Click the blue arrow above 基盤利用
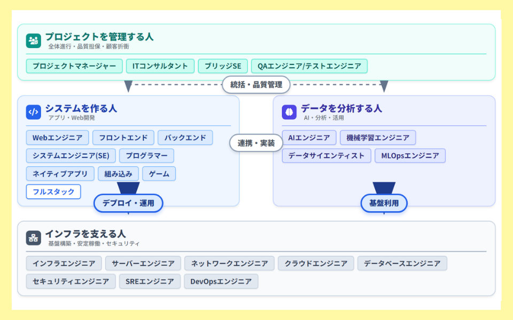Image resolution: width=513 pixels, height=320 pixels. pos(384,188)
